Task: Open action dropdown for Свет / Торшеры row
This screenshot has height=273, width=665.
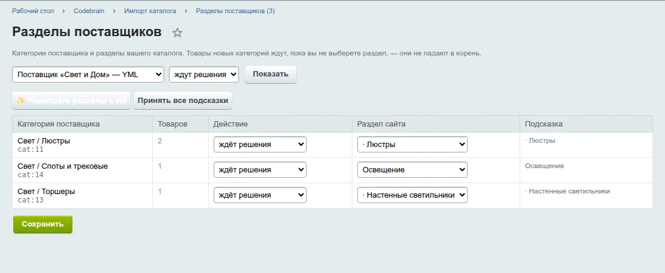Action: [x=260, y=195]
